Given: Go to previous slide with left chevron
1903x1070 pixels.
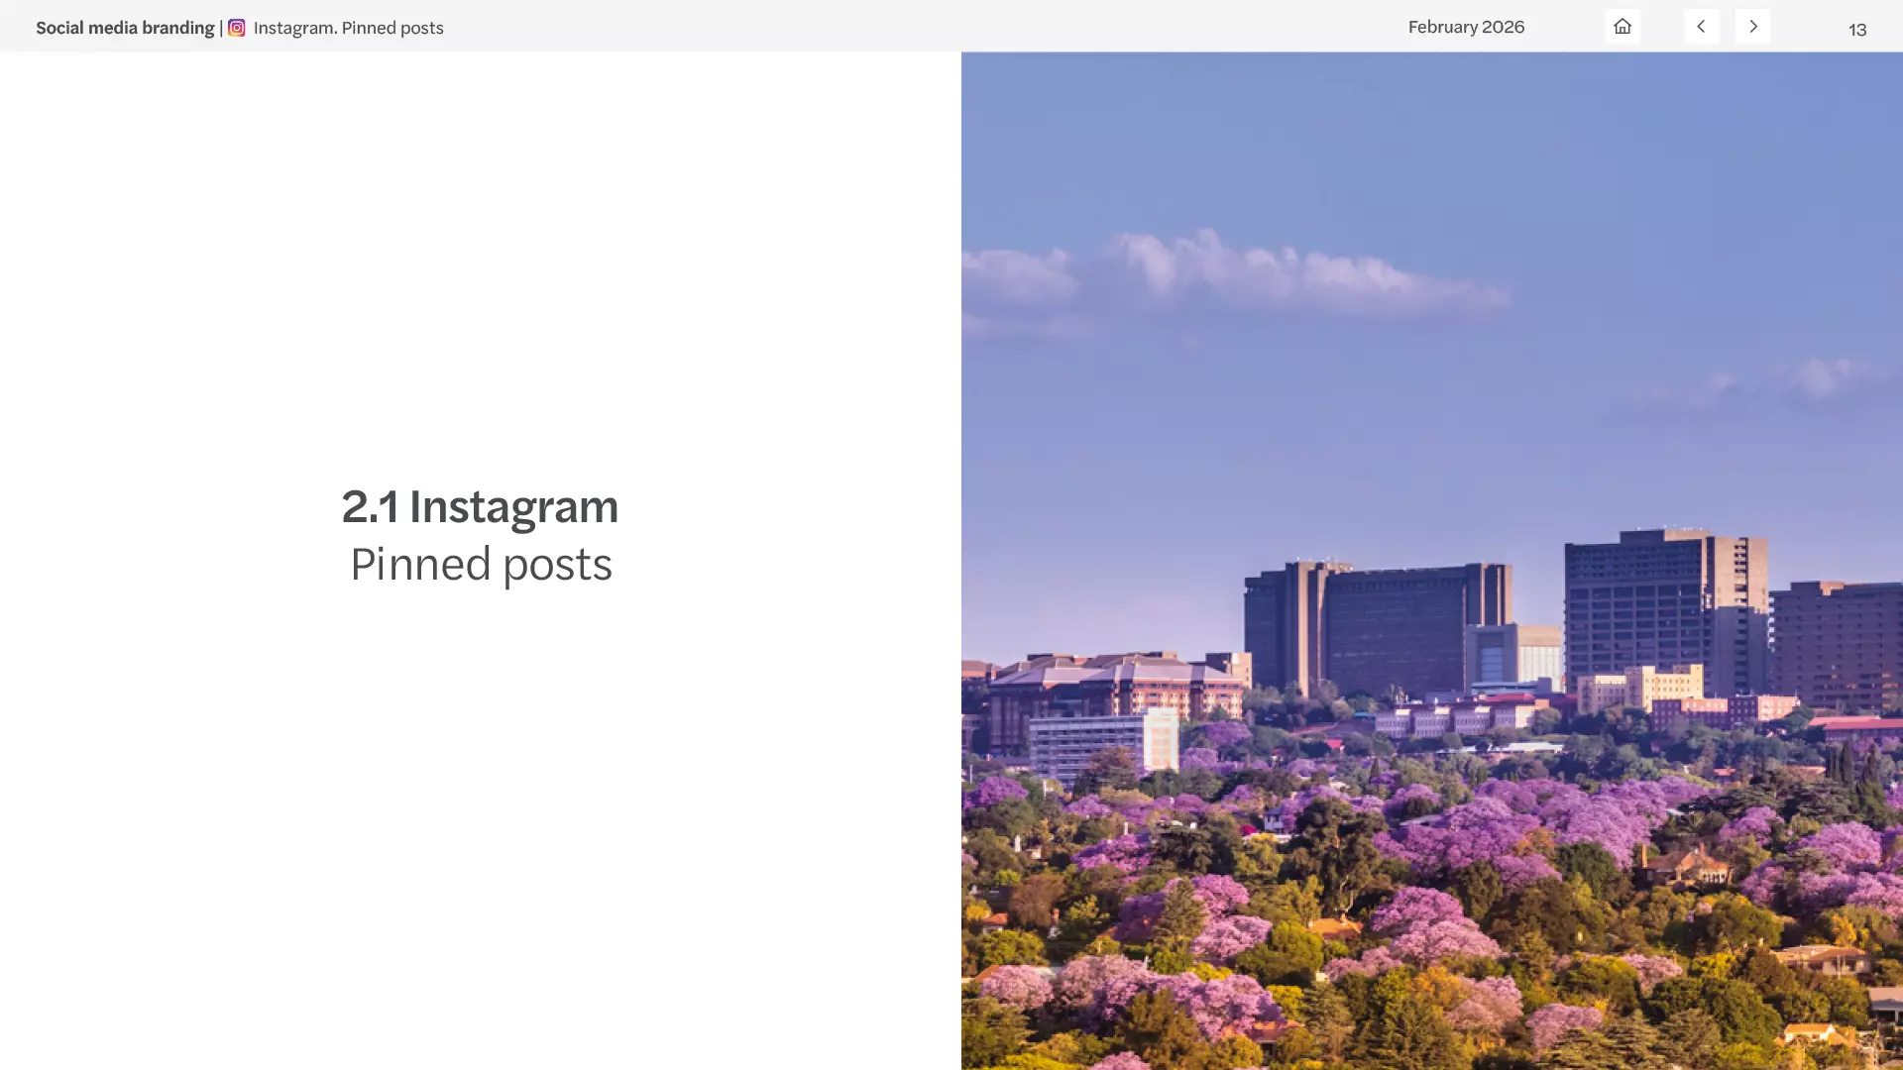Looking at the screenshot, I should click(x=1701, y=27).
